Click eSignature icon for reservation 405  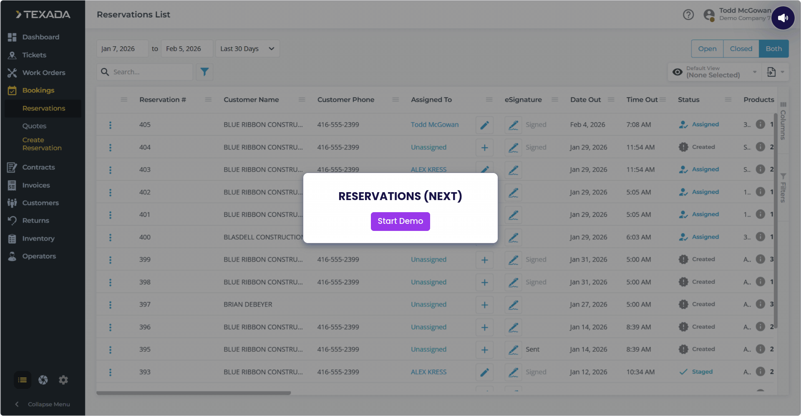513,125
